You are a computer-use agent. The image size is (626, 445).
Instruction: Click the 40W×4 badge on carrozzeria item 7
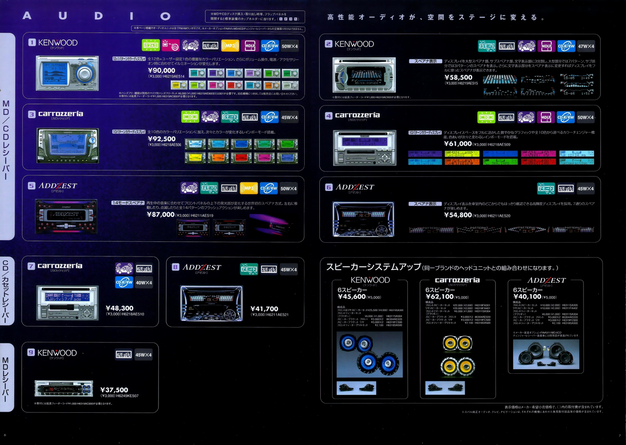pyautogui.click(x=144, y=282)
